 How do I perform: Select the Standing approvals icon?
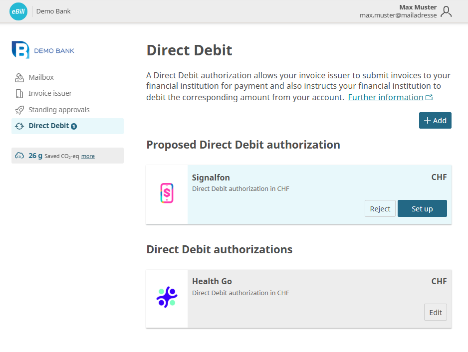(19, 110)
